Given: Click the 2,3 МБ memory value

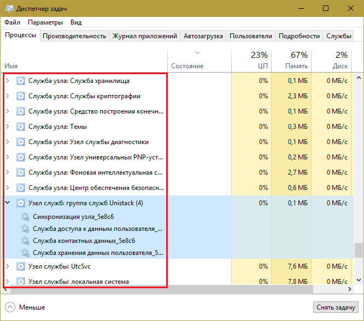Looking at the screenshot, I should pos(298,96).
